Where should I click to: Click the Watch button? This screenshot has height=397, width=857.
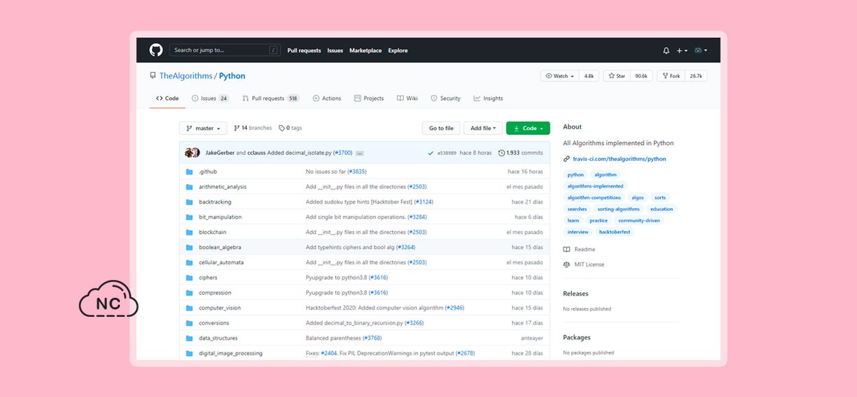[560, 76]
